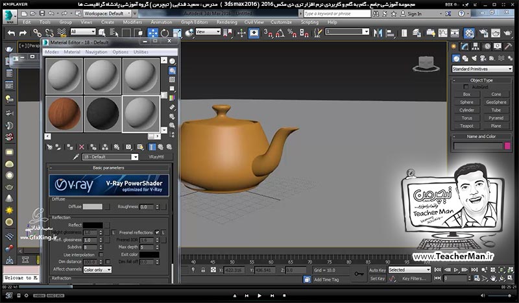This screenshot has height=303, width=519.
Task: Click the Torus primitive button
Action: click(x=466, y=118)
